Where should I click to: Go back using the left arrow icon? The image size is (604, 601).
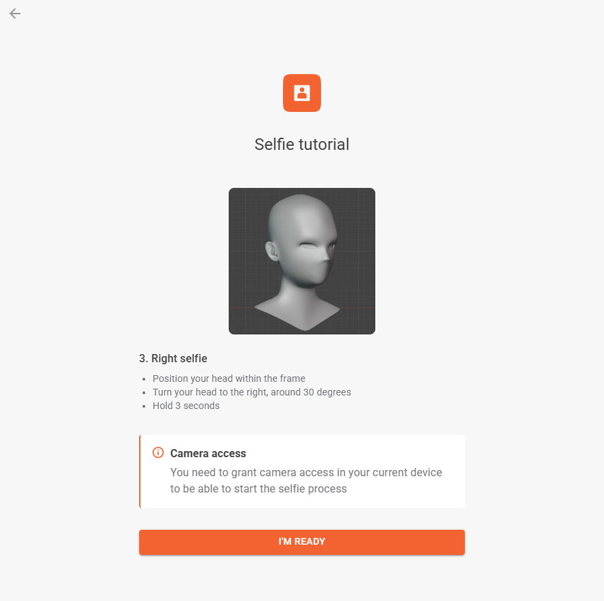tap(15, 14)
